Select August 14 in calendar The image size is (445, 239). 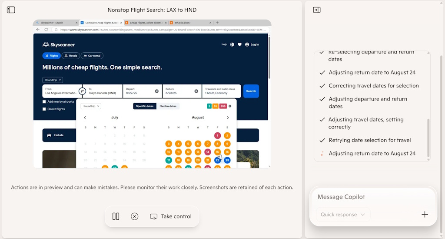tap(208, 152)
